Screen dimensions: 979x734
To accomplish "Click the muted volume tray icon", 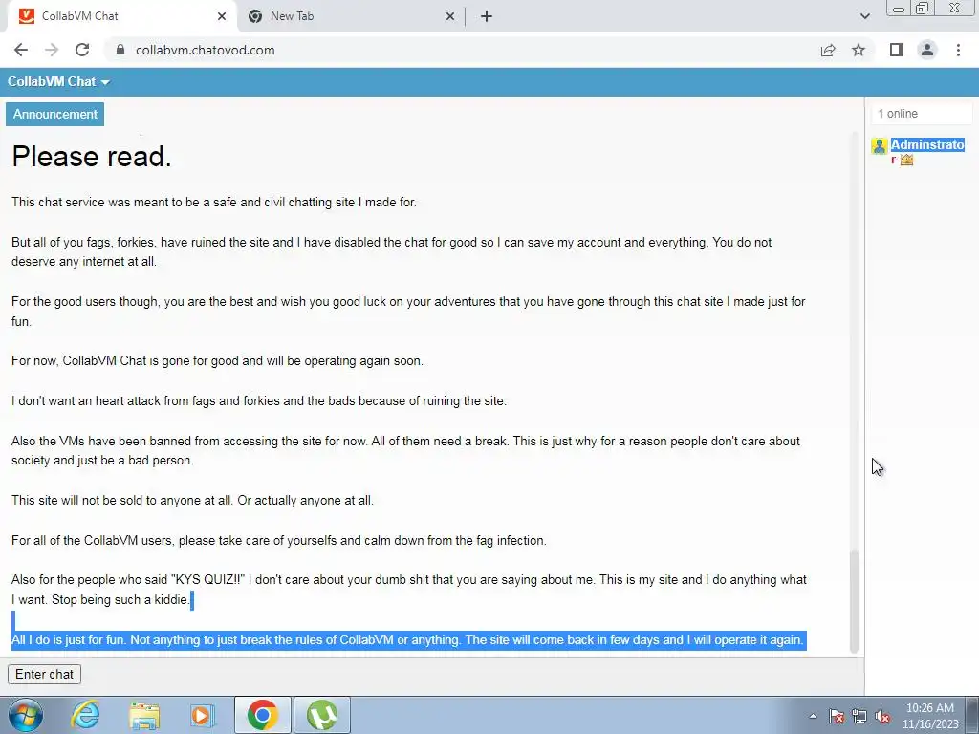I will point(882,716).
